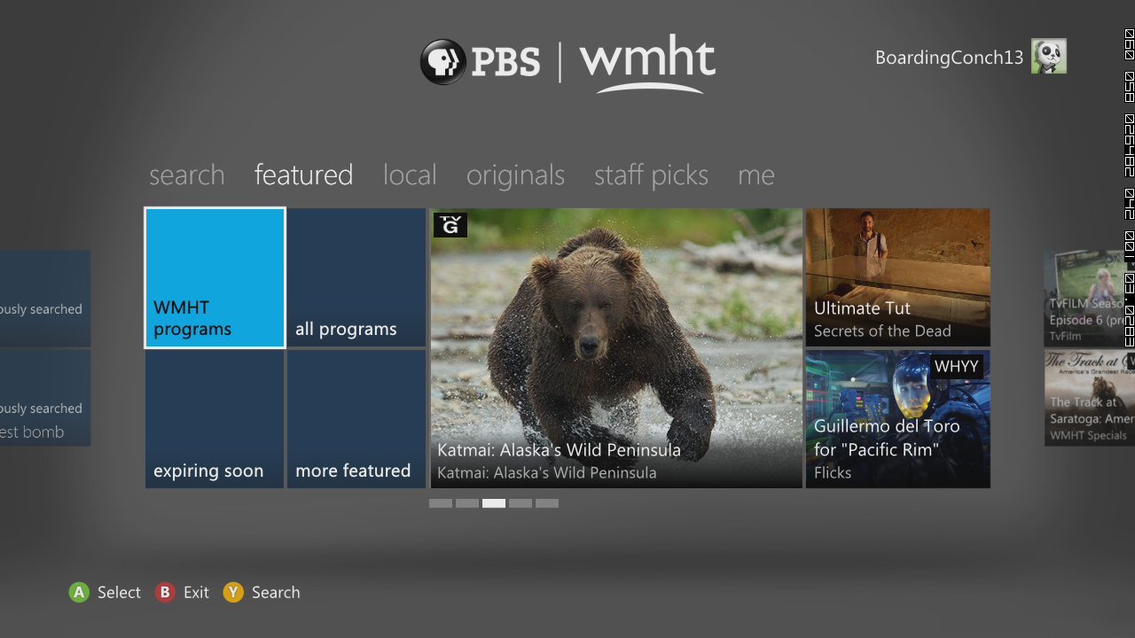Go to staff picks tab
The height and width of the screenshot is (638, 1135).
pos(651,175)
